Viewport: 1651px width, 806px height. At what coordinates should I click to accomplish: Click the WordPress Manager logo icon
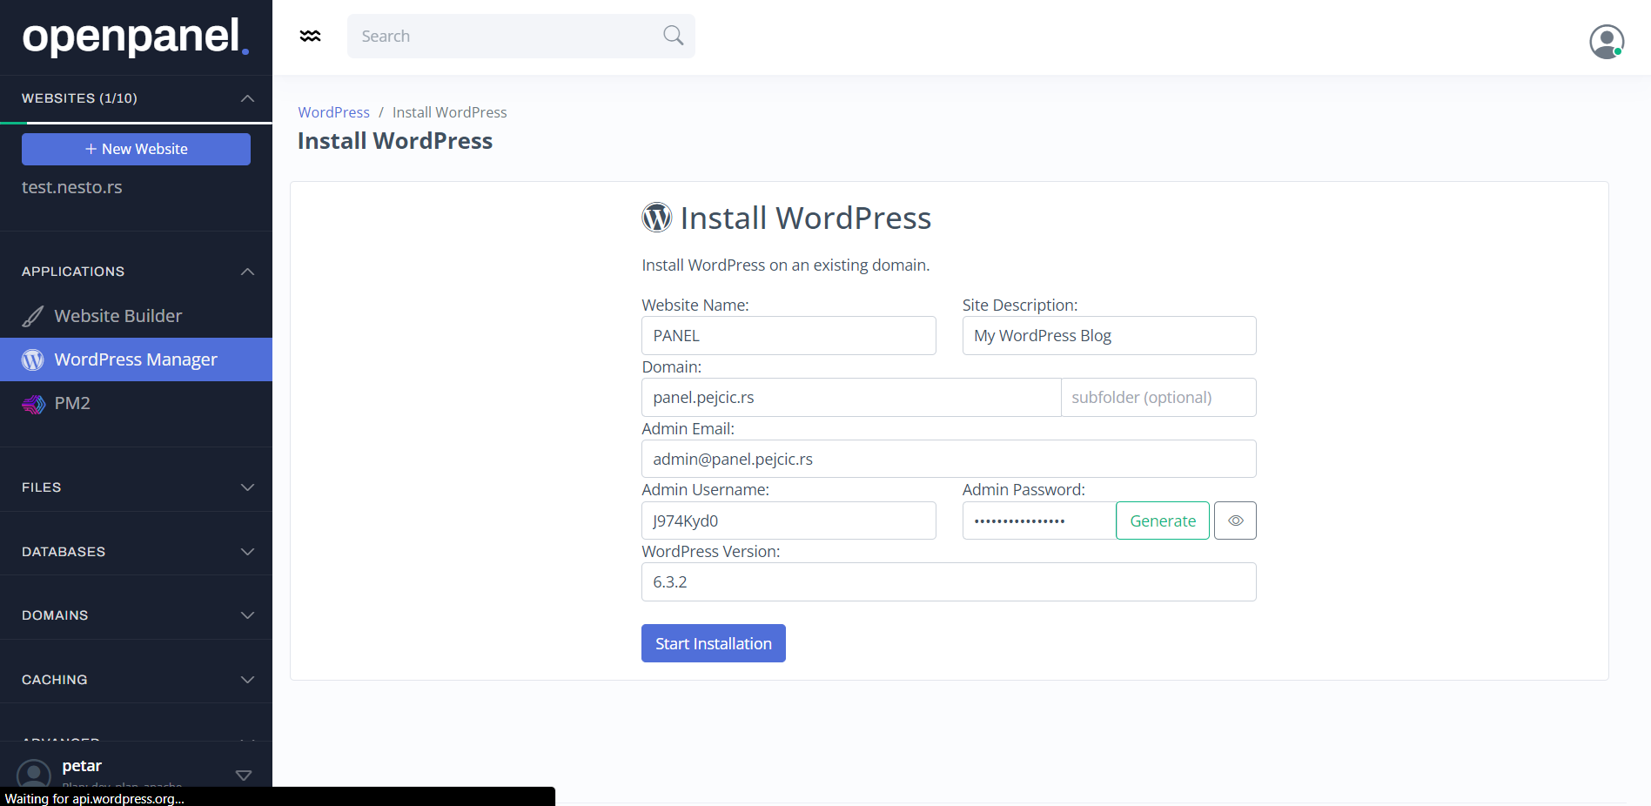coord(33,359)
